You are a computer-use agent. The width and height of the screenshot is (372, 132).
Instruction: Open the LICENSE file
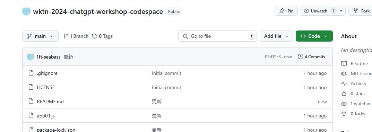coord(46,87)
